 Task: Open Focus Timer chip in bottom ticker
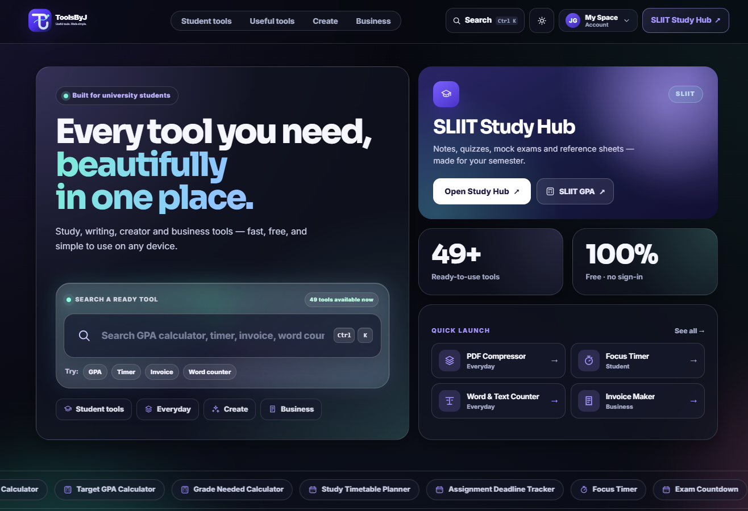608,489
